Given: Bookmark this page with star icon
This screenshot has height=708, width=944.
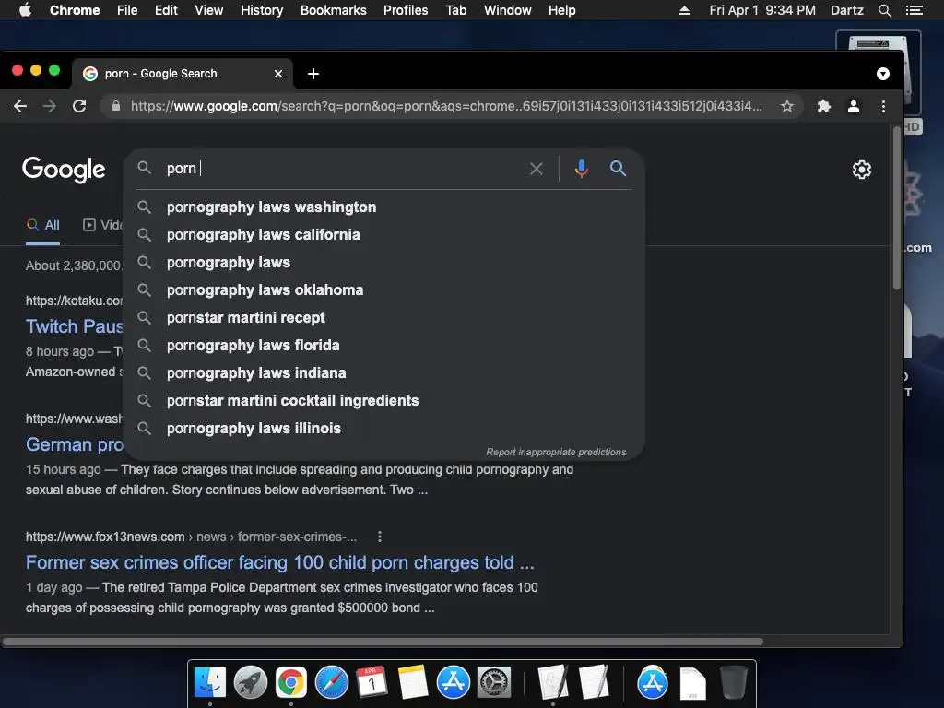Looking at the screenshot, I should pyautogui.click(x=787, y=107).
